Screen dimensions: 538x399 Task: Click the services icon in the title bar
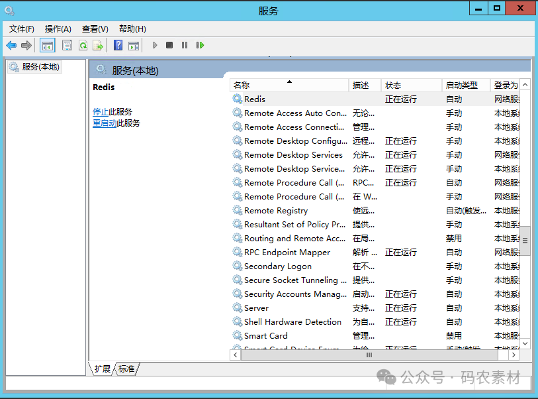10,11
